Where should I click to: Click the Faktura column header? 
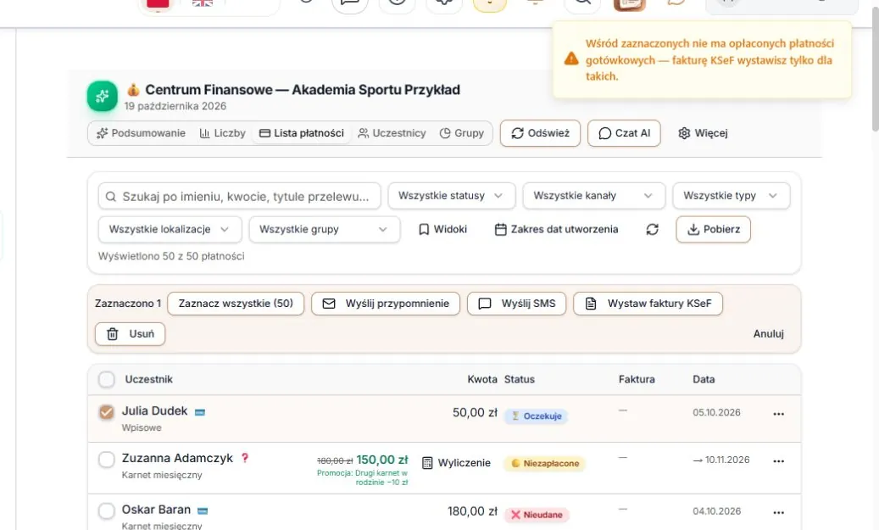point(637,380)
